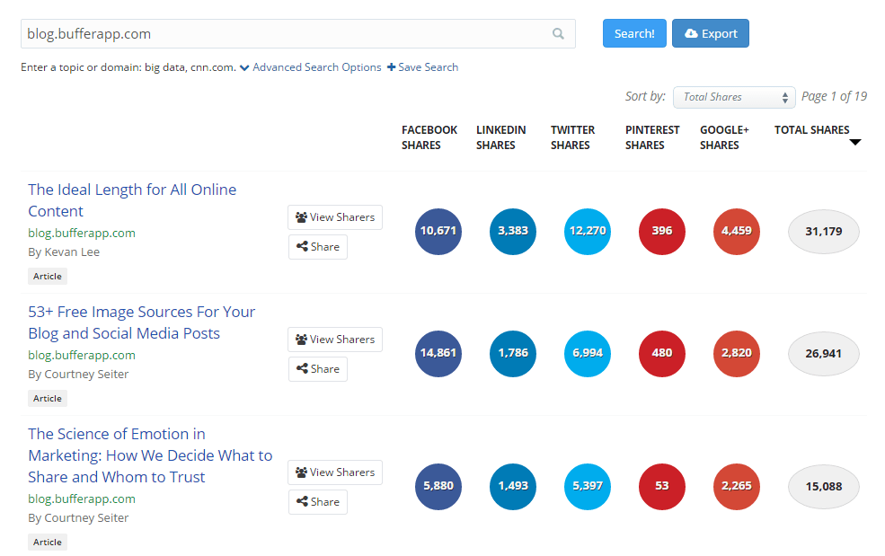This screenshot has height=556, width=885.
Task: Open the Sort by Total Shares dropdown
Action: 734,97
